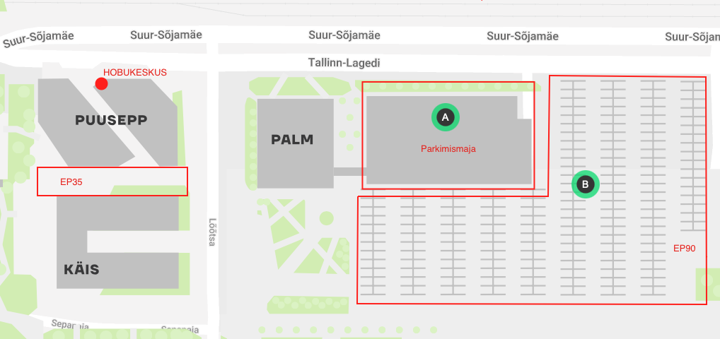Select the PALM building

tap(295, 143)
